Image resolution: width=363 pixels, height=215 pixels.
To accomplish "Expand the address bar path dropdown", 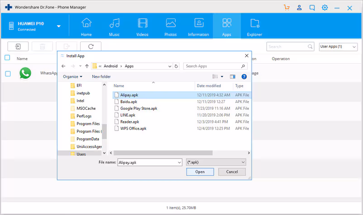I will [x=170, y=66].
